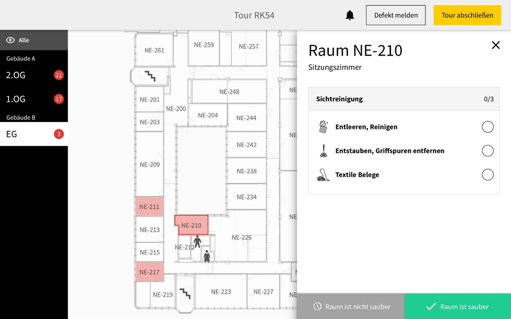The width and height of the screenshot is (511, 319).
Task: Open the EG floor of Gebäude B
Action: pyautogui.click(x=34, y=134)
